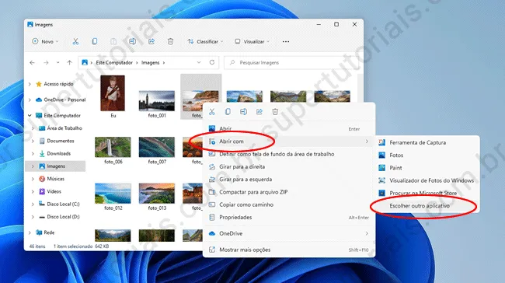
Task: Click the Cut icon in Explorer toolbar
Action: [x=75, y=41]
